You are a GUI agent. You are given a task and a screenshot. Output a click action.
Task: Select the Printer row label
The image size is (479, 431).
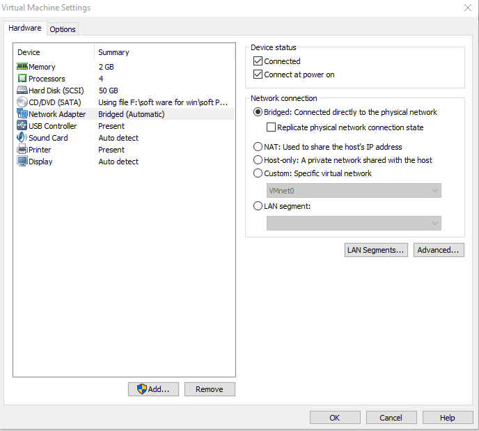tap(40, 150)
